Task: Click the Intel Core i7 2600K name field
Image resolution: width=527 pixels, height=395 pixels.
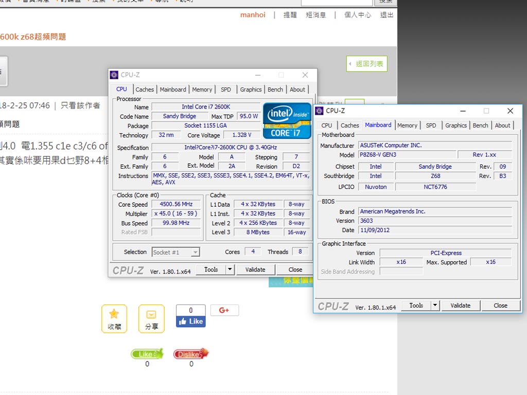Action: click(x=206, y=107)
